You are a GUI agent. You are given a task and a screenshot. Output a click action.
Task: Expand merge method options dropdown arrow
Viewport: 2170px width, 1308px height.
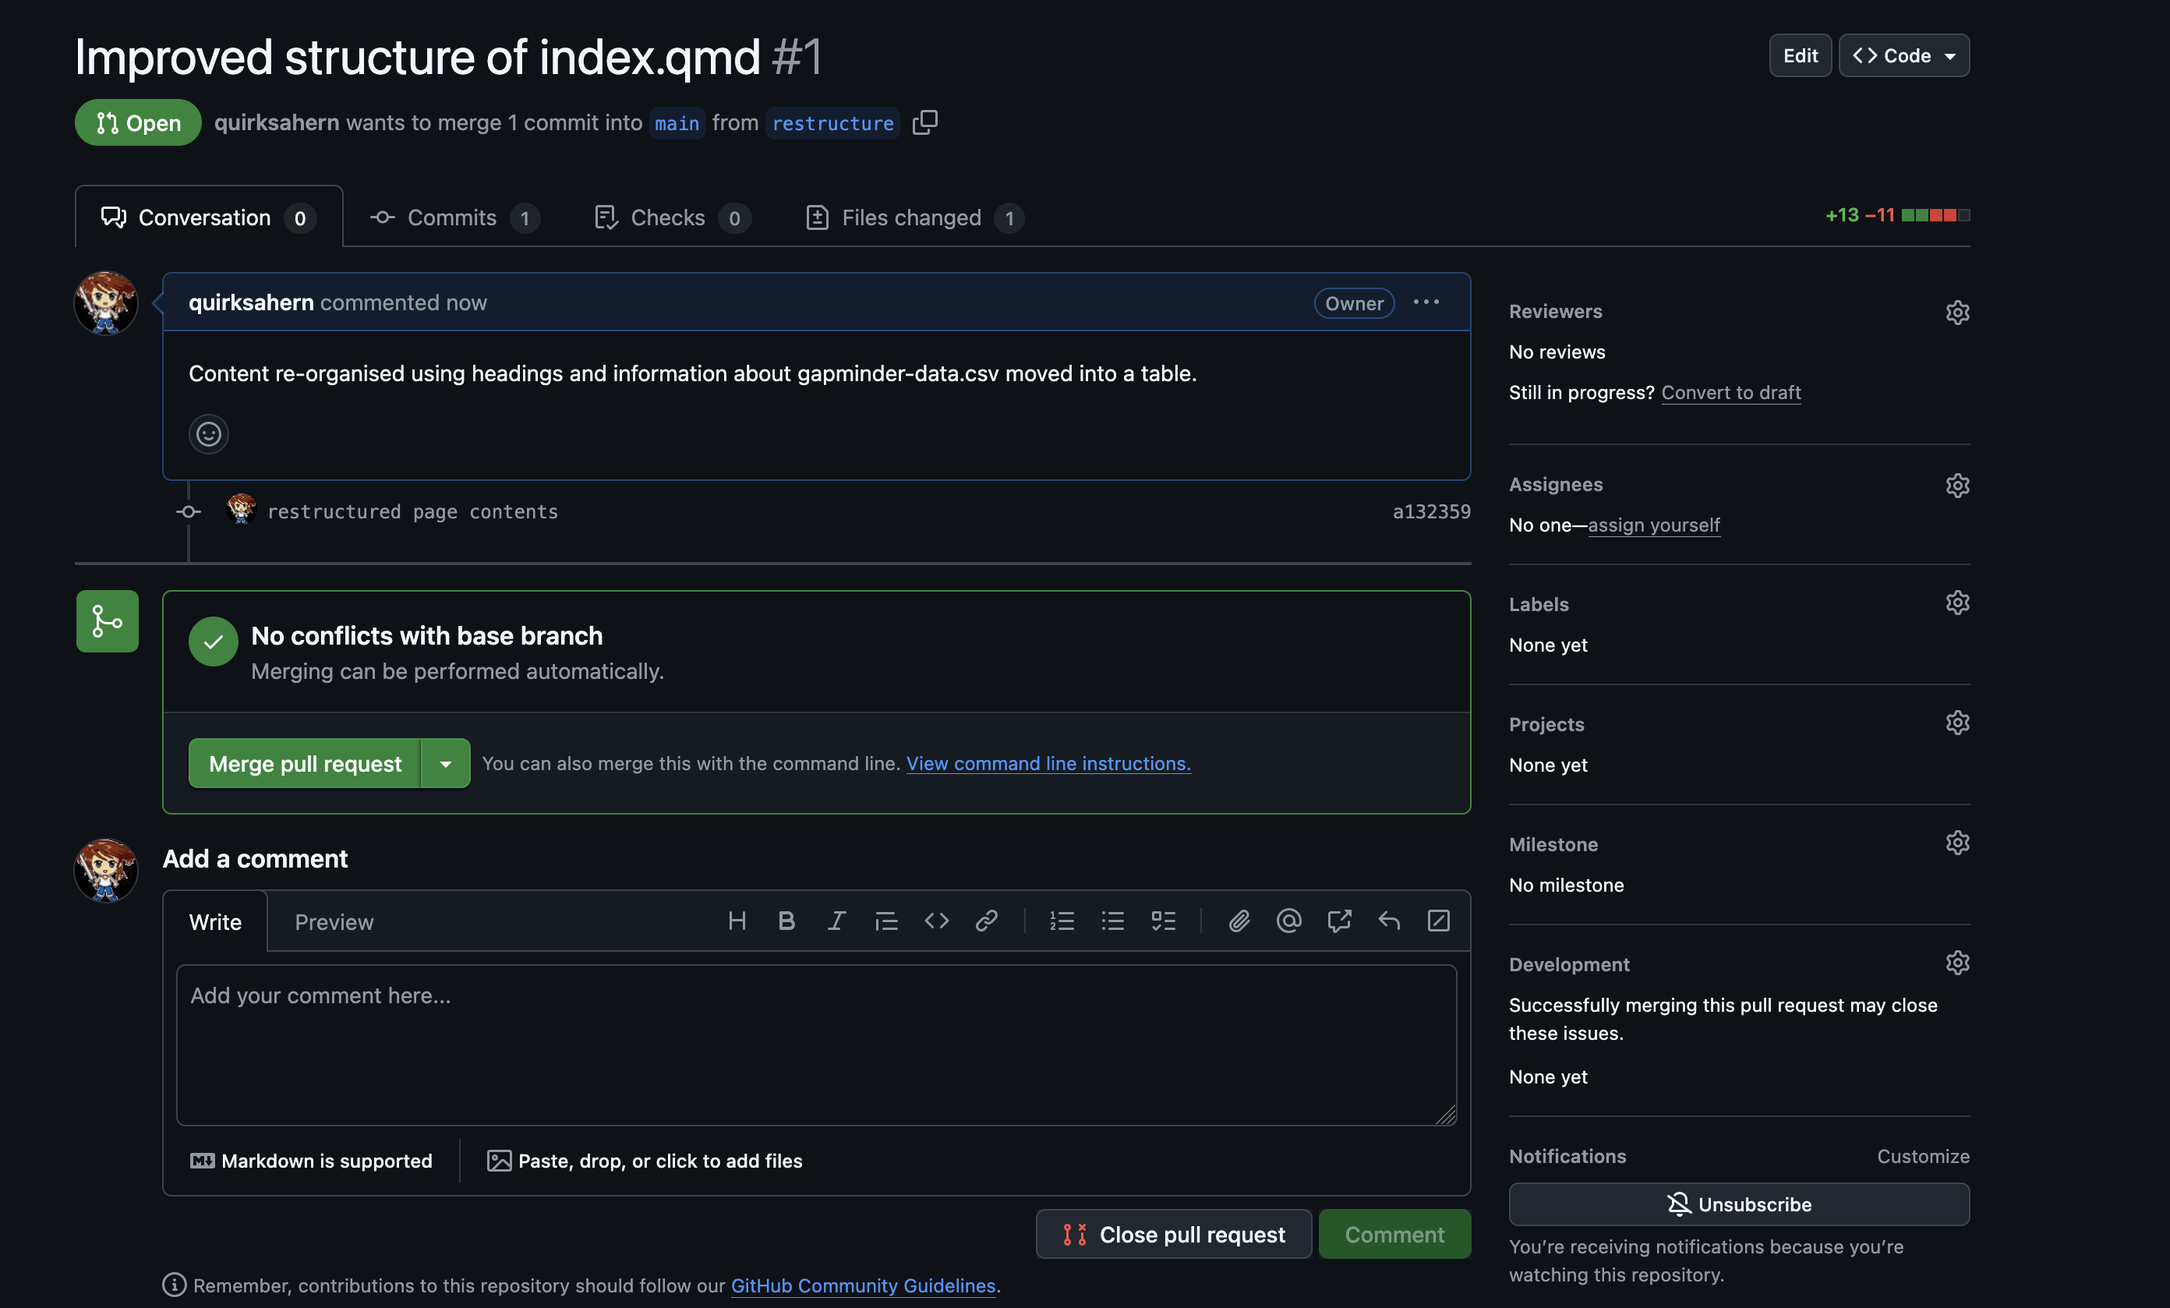click(446, 764)
